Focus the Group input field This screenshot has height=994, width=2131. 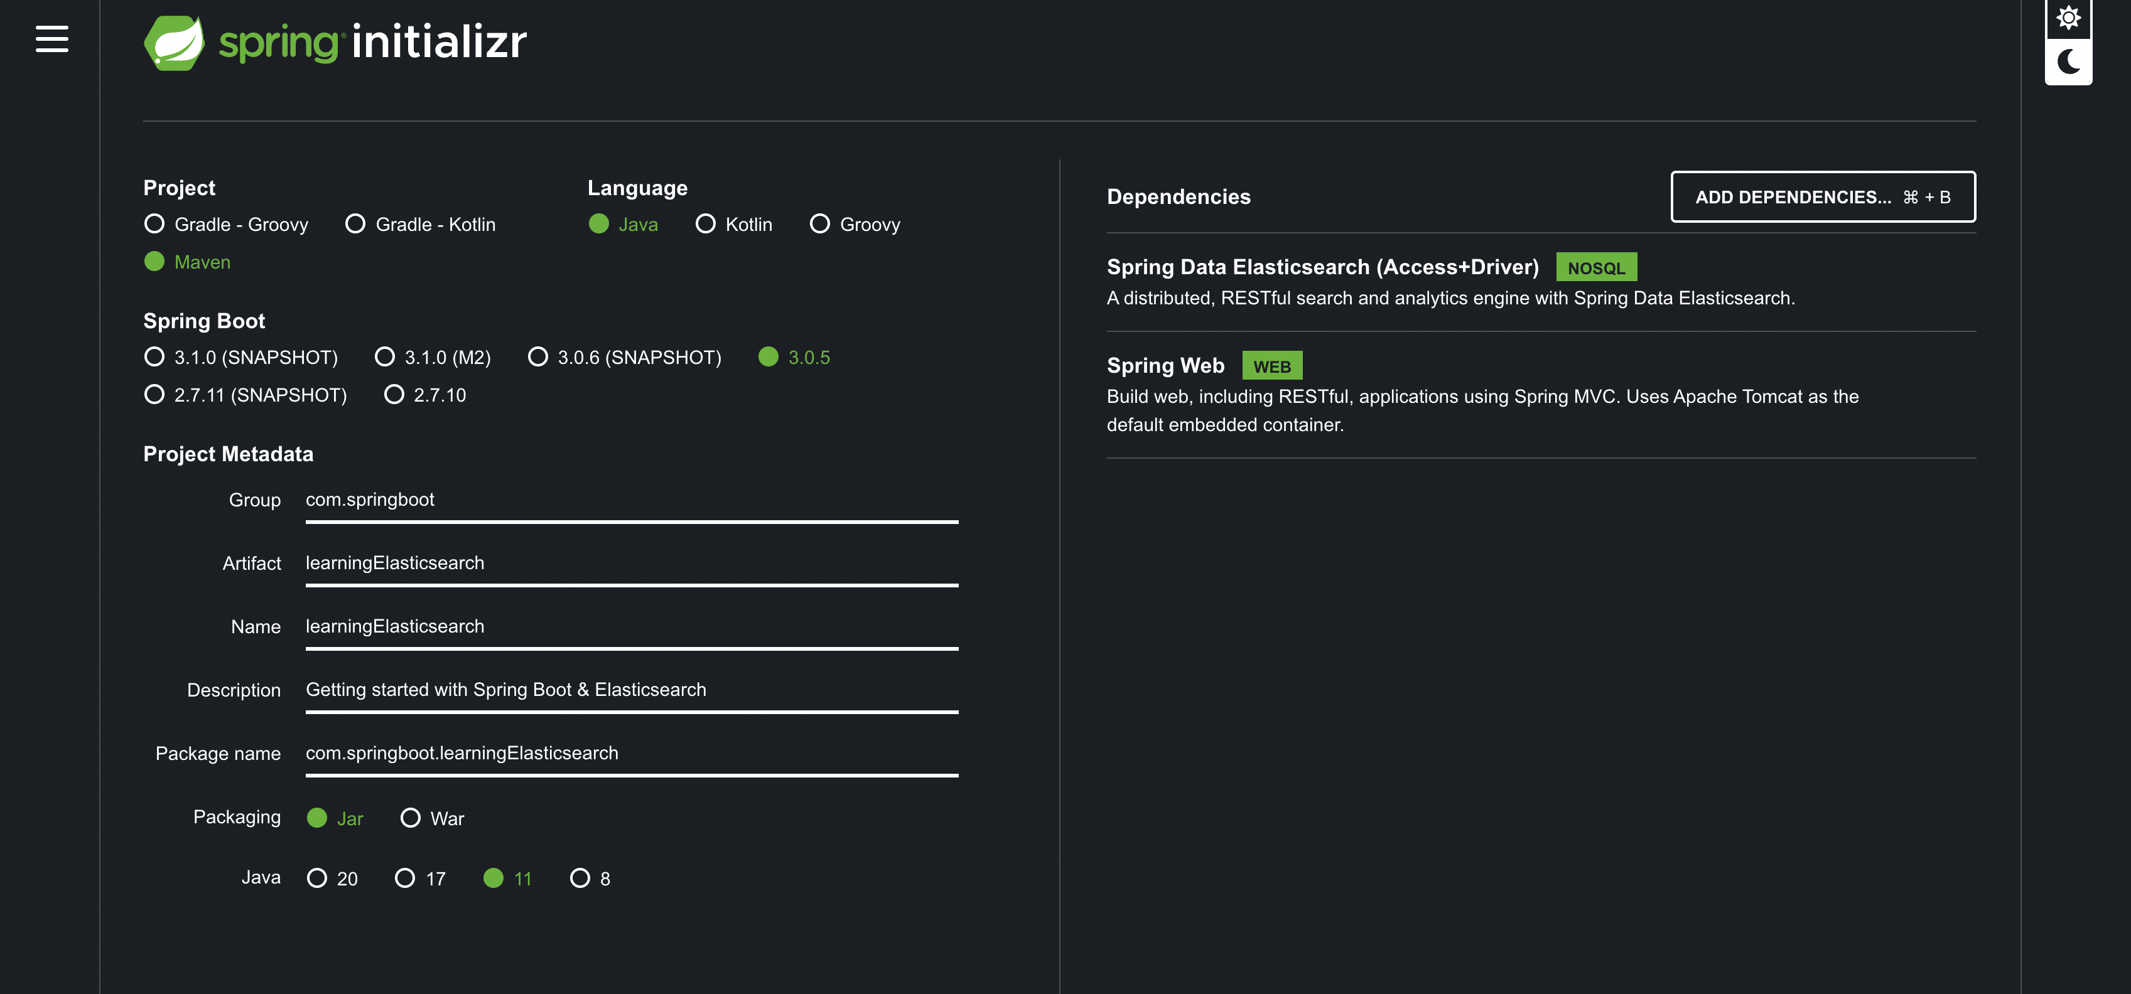point(630,500)
